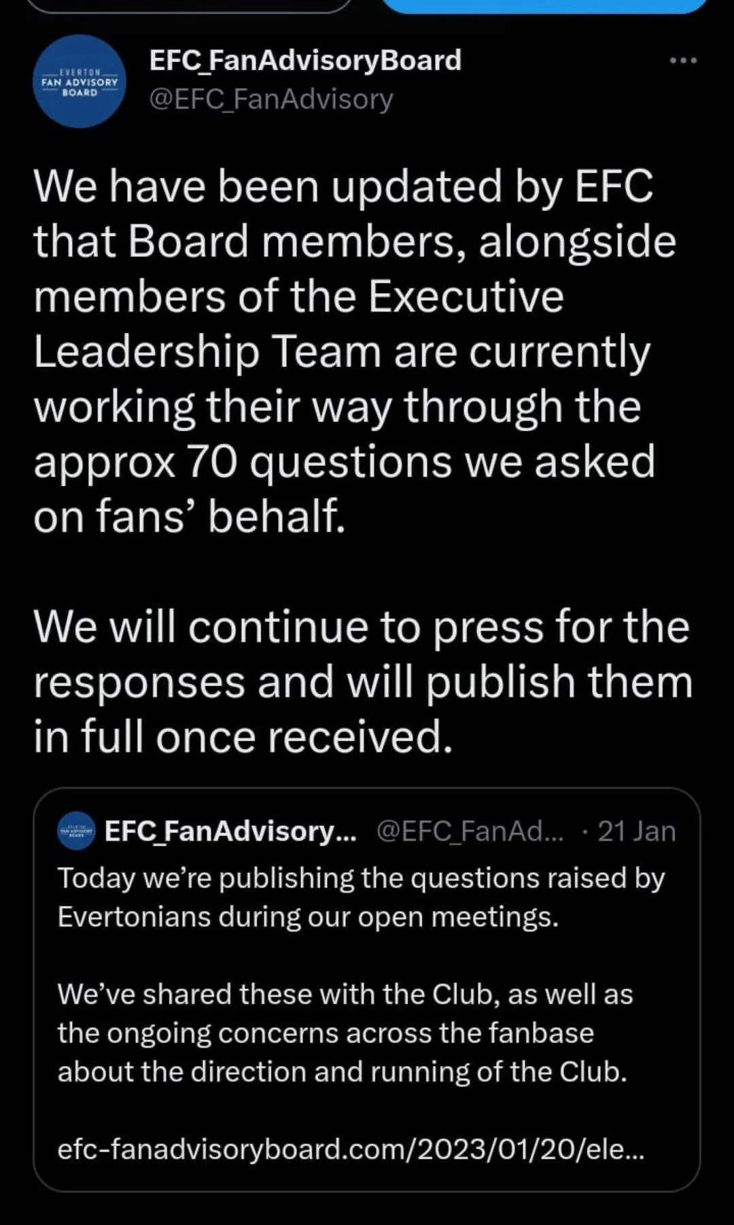Click the 21 Jan date on the quoted tweet
Image resolution: width=734 pixels, height=1225 pixels.
[636, 831]
